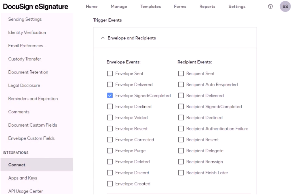The image size is (292, 195).
Task: Open Reminders and Expiration page
Action: [33, 98]
